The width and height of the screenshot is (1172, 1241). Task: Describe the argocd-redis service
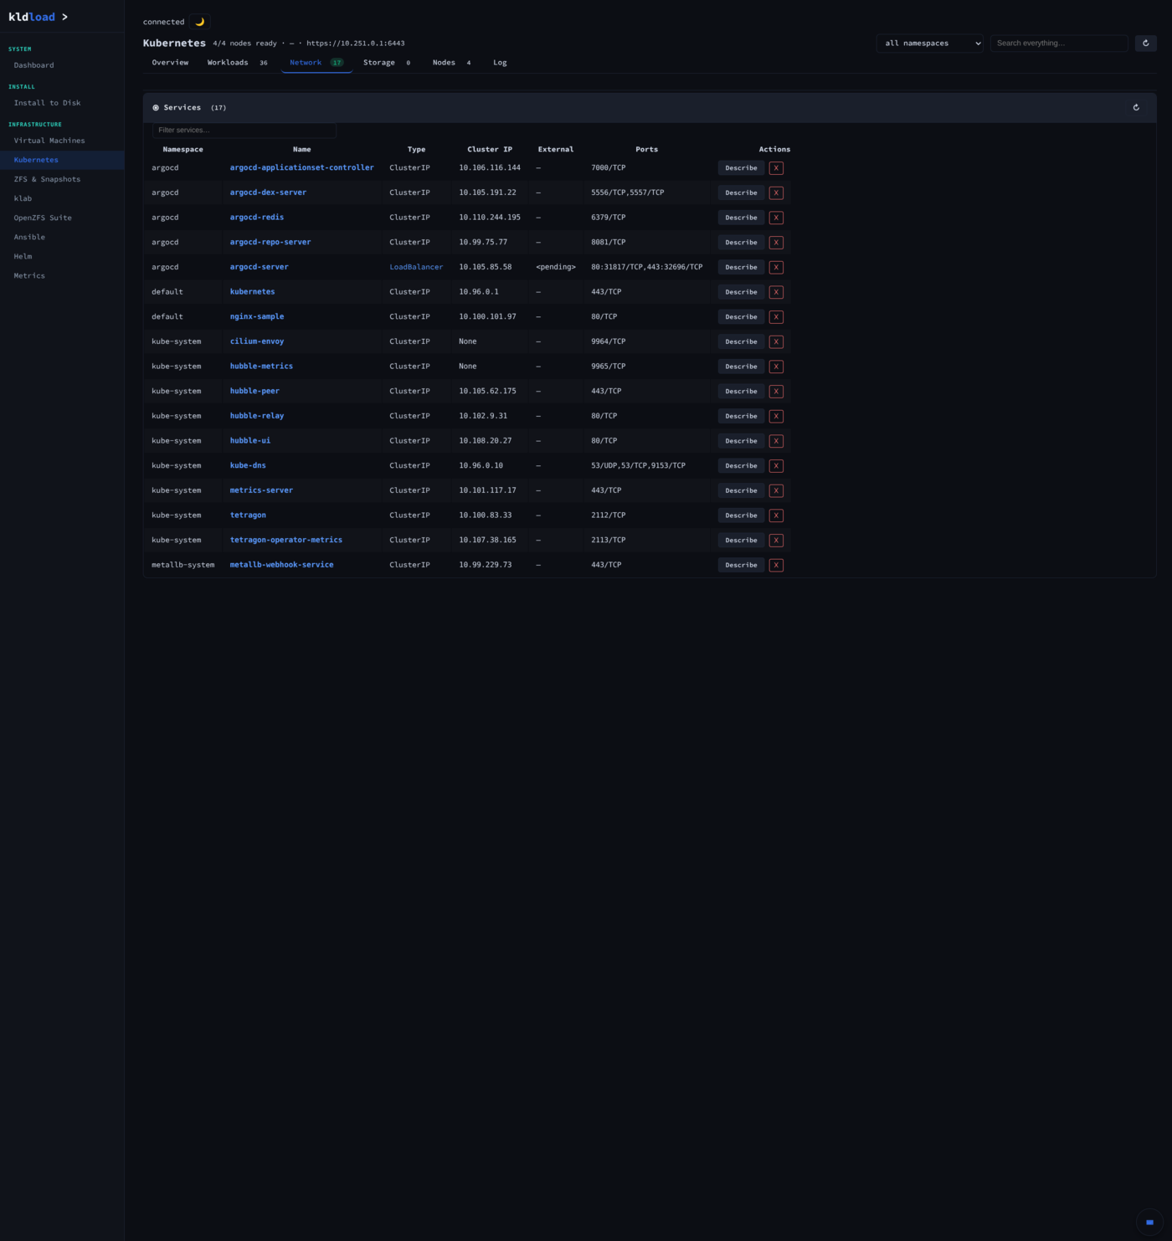coord(741,218)
